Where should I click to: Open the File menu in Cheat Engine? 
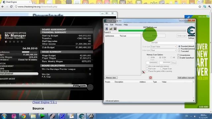click(x=107, y=25)
